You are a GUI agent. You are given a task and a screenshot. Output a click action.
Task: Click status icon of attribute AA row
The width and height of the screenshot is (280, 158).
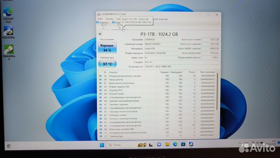[x=100, y=98]
